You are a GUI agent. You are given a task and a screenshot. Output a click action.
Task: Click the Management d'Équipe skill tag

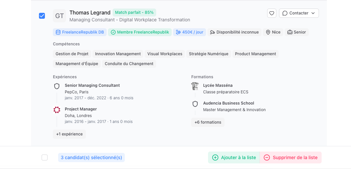77,63
